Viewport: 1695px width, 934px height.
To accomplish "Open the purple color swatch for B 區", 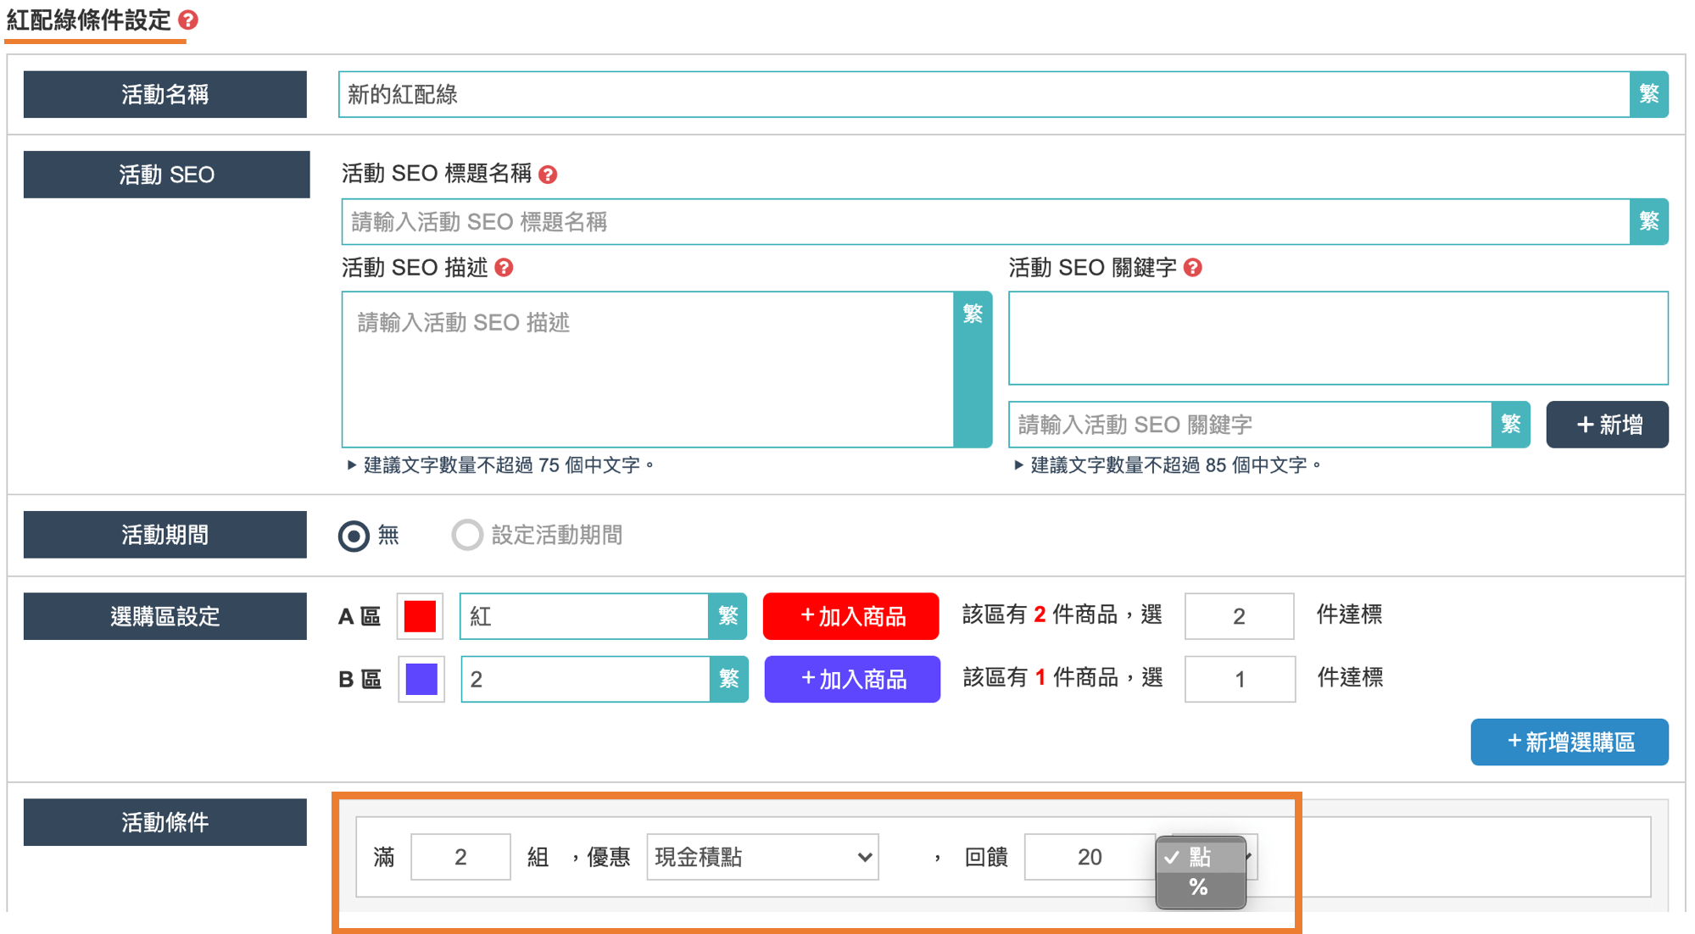I will click(421, 679).
